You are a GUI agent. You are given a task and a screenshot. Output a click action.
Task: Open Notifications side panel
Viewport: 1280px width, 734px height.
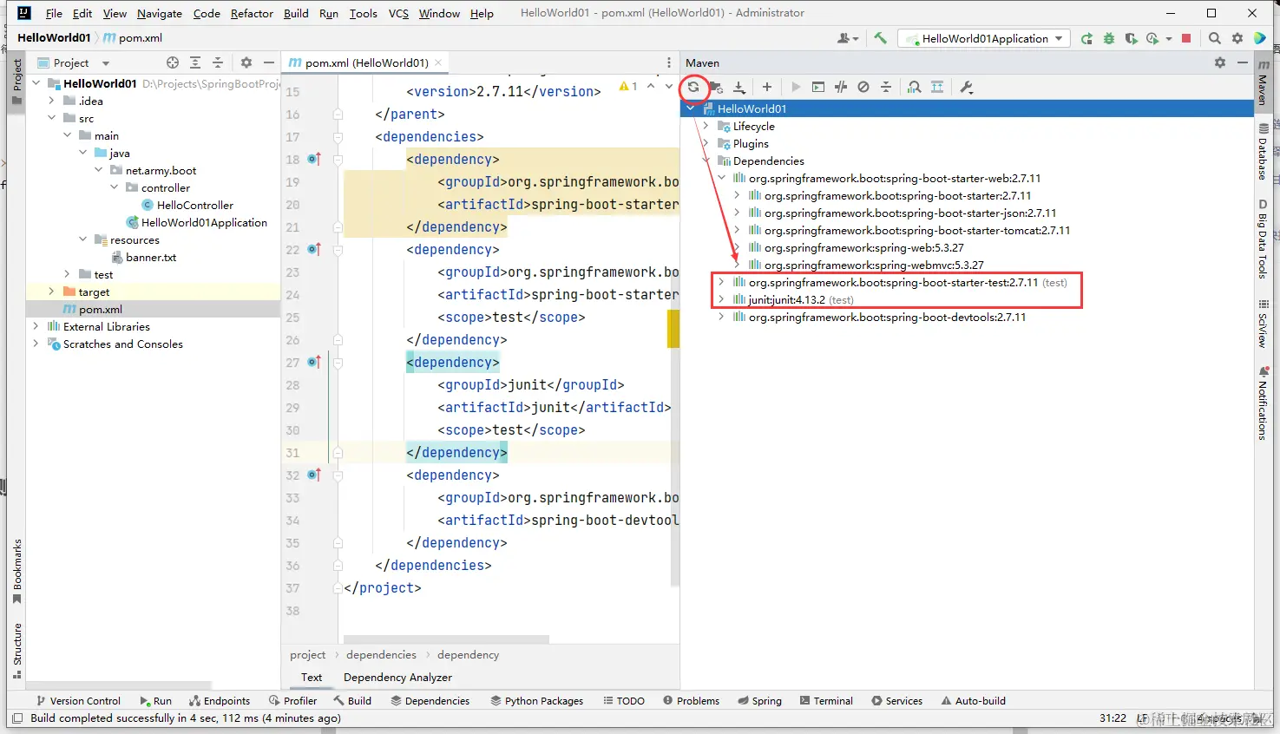pyautogui.click(x=1263, y=403)
